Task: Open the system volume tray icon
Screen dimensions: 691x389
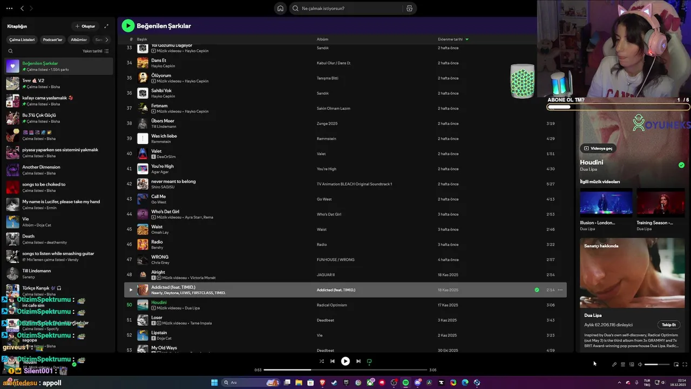Action: pos(663,383)
